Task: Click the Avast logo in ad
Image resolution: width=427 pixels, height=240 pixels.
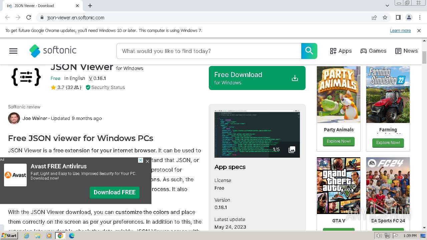Action: [15, 175]
